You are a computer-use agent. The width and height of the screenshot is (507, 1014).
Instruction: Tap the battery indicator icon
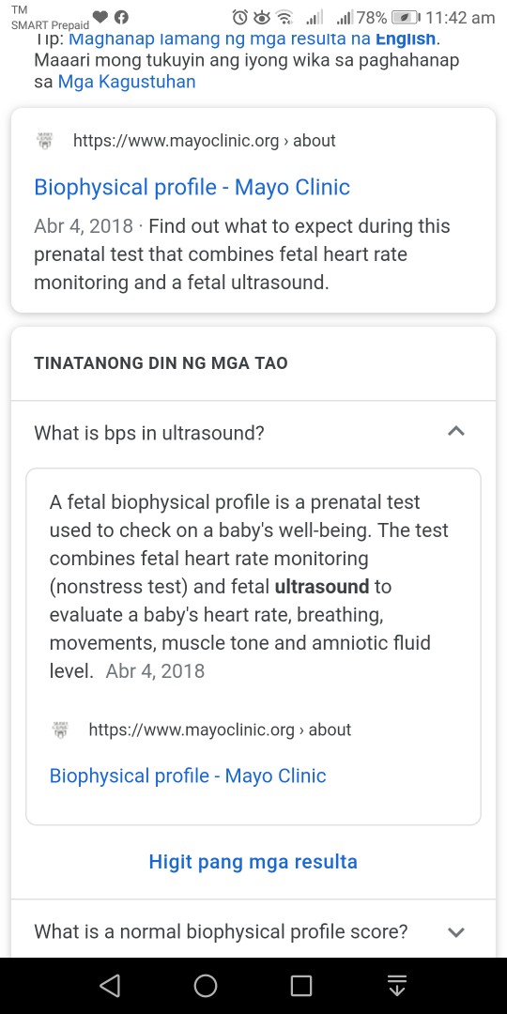[407, 18]
